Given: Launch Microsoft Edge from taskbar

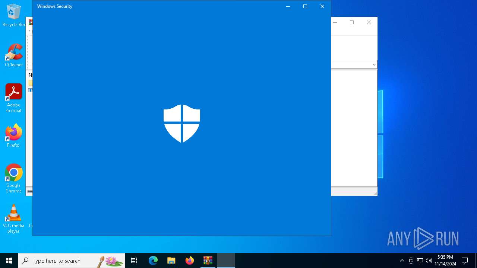Looking at the screenshot, I should [x=153, y=261].
